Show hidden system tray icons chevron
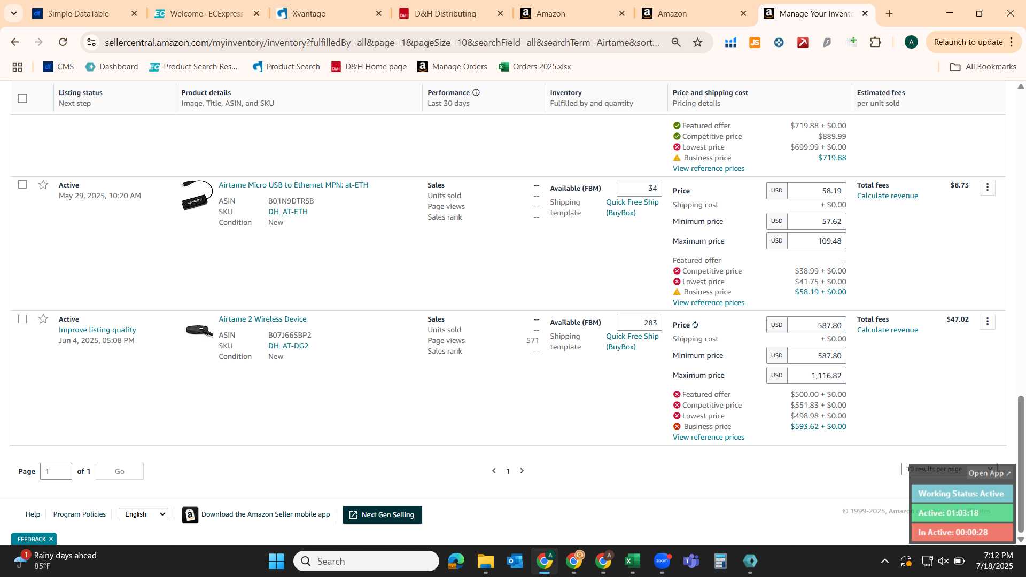1026x577 pixels. click(x=884, y=561)
